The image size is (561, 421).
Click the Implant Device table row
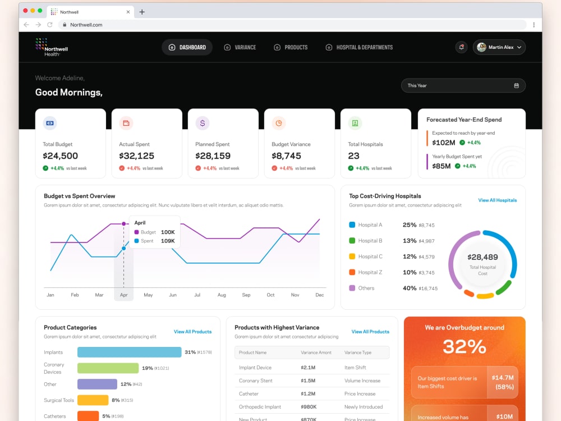click(x=312, y=368)
